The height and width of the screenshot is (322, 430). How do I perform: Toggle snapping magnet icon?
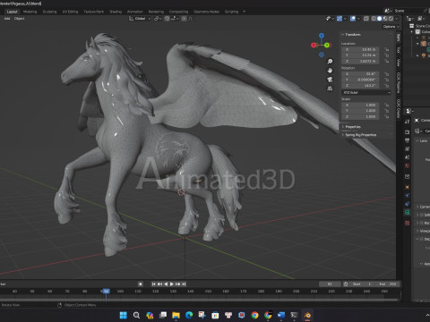[167, 19]
